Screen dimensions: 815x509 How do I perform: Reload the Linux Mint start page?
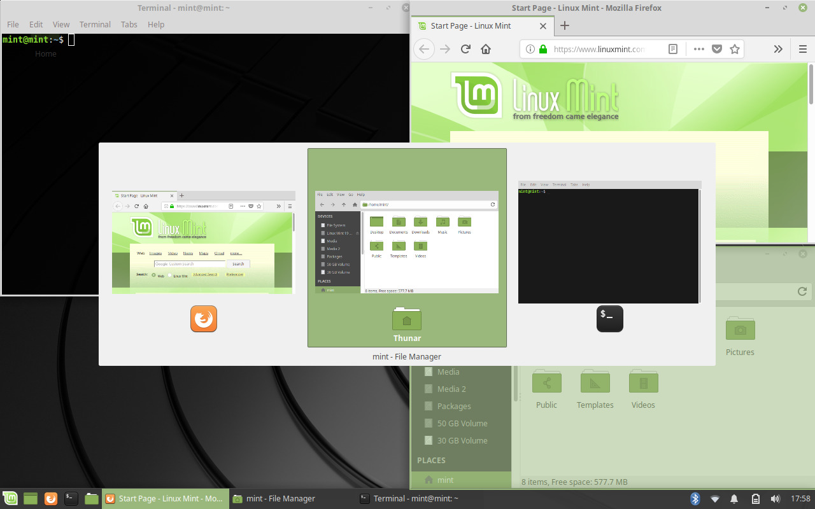click(x=465, y=48)
